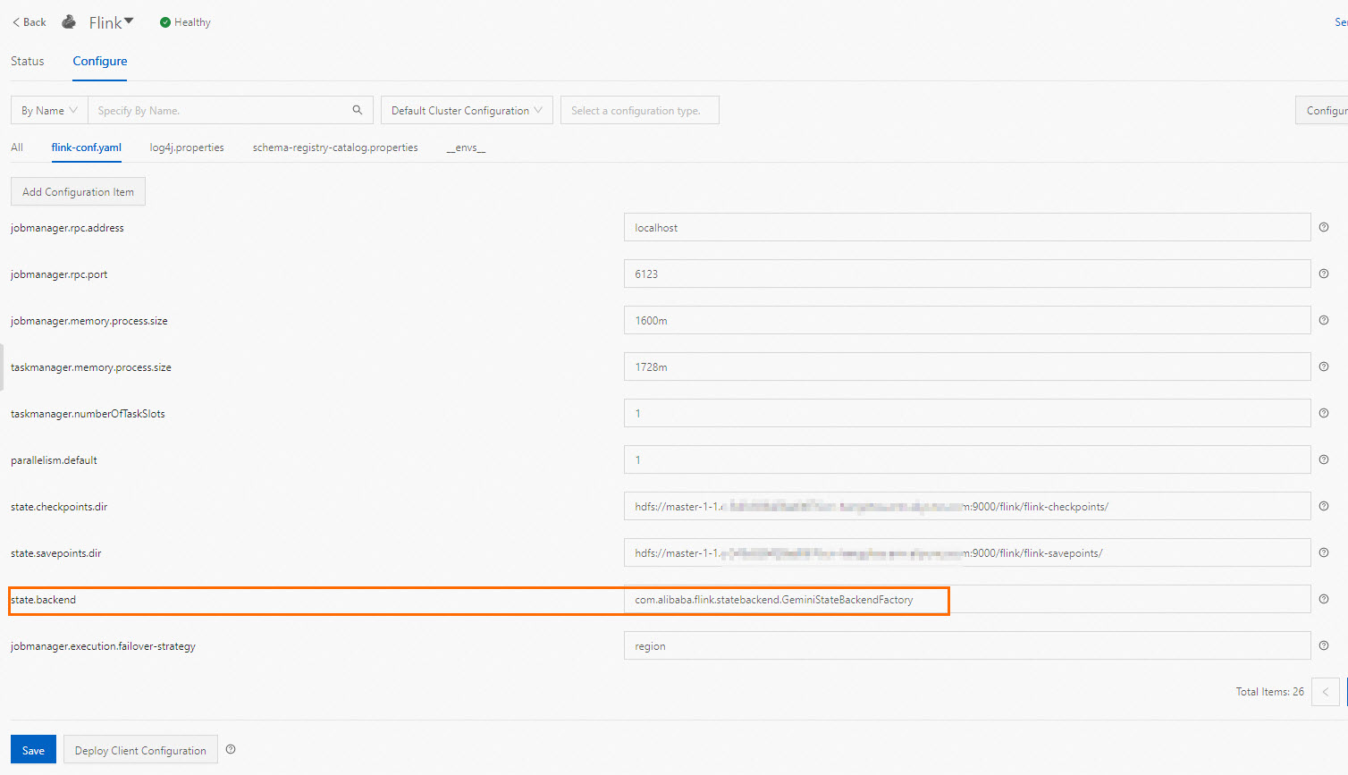
Task: Click previous page arrow in pagination
Action: (x=1326, y=691)
